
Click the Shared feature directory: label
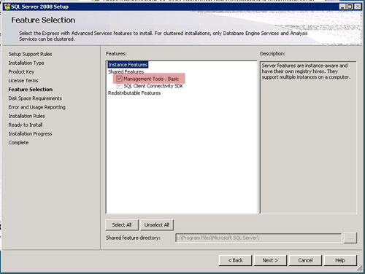133,238
